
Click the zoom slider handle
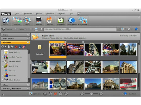click(91, 94)
